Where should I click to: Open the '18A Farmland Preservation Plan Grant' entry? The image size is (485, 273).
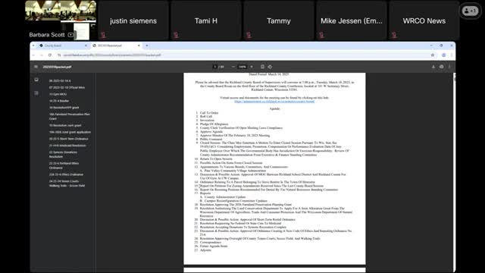69,116
